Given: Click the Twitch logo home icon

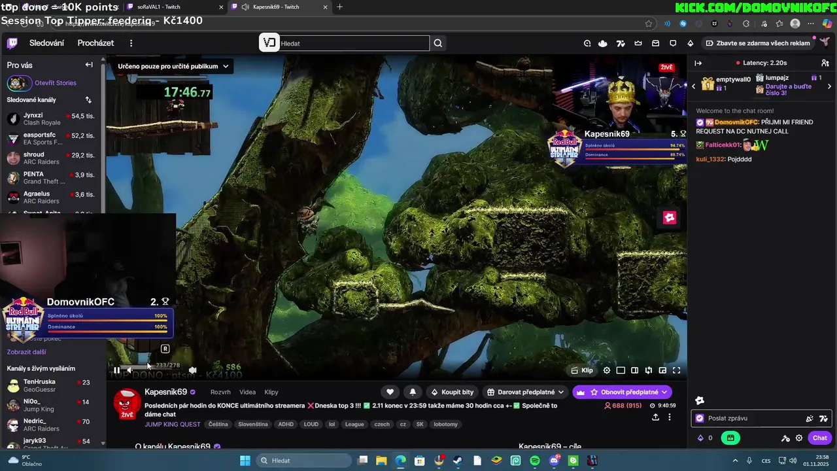Looking at the screenshot, I should (12, 44).
